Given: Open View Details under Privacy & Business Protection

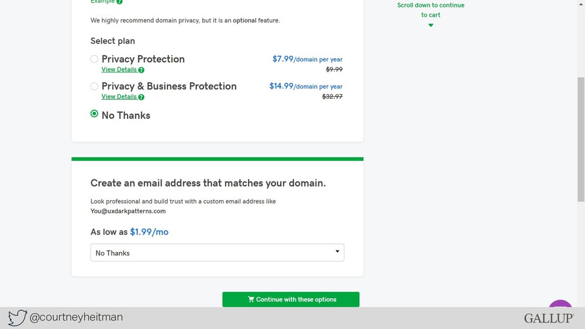Looking at the screenshot, I should tap(119, 97).
